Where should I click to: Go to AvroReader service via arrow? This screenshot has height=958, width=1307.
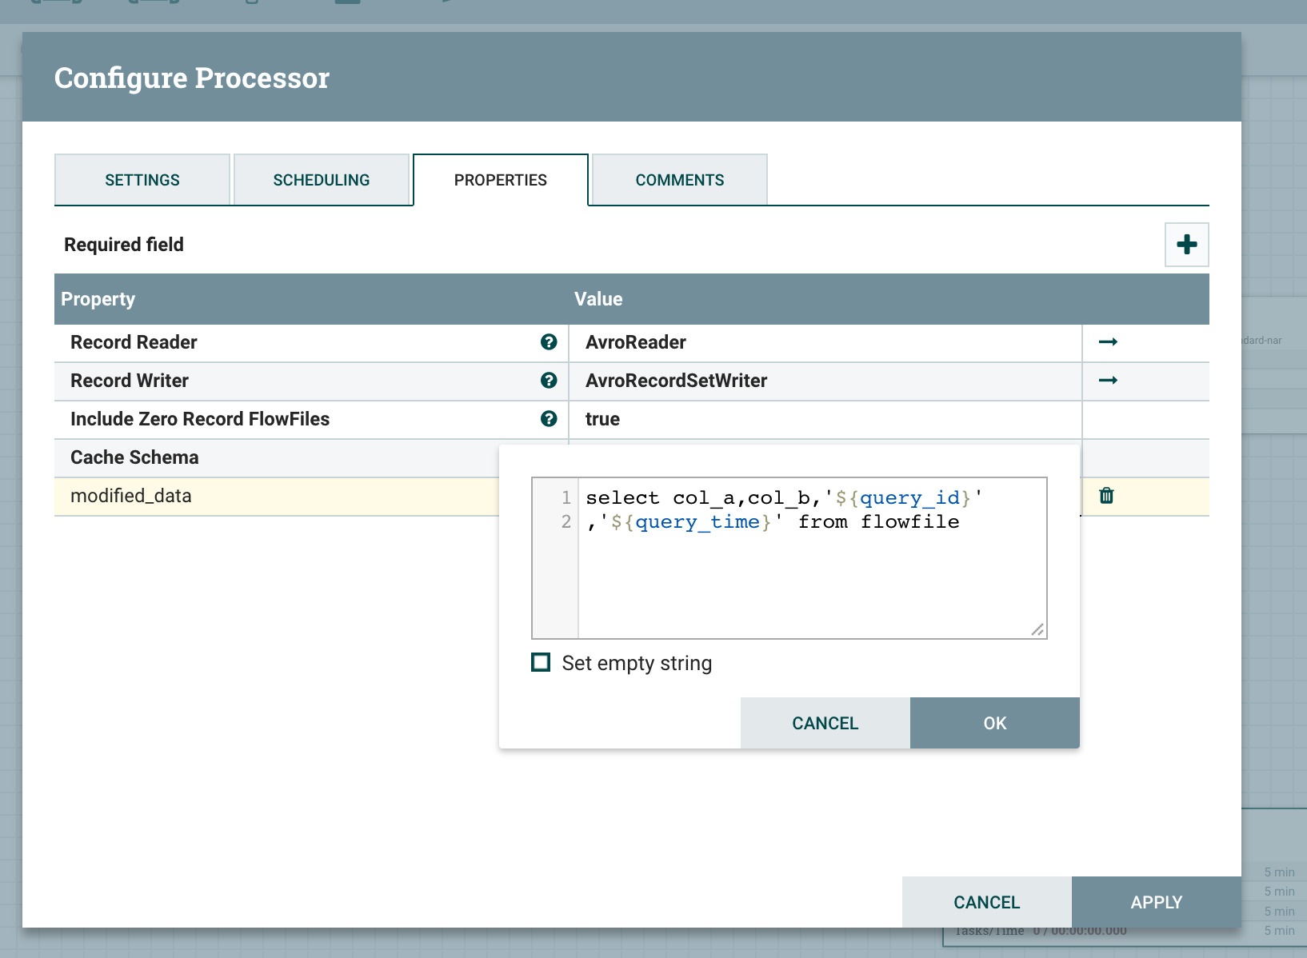[1108, 342]
